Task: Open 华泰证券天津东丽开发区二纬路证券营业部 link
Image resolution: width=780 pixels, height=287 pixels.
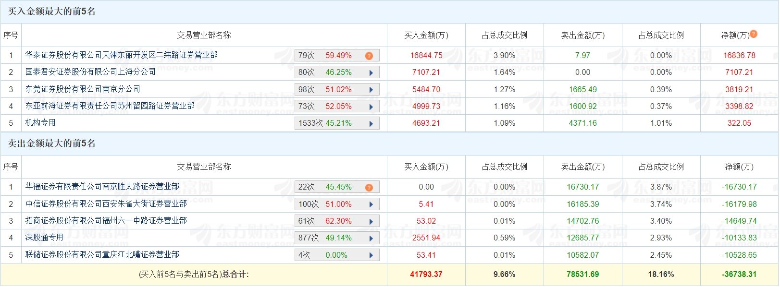Action: [x=122, y=55]
